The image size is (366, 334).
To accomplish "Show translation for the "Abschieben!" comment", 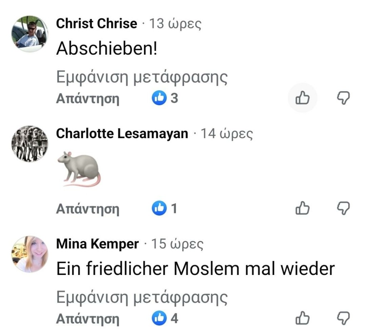I will 142,77.
